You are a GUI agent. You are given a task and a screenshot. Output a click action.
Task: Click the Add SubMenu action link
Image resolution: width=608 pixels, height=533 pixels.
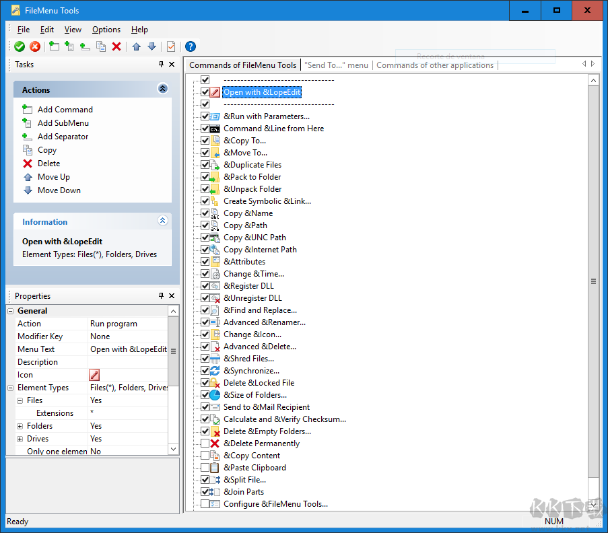[x=63, y=123]
